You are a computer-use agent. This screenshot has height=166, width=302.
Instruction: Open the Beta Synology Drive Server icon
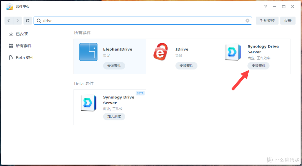[x=88, y=103]
